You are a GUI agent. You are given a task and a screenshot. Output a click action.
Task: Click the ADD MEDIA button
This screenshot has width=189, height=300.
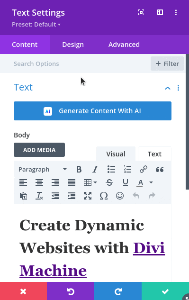tap(39, 150)
